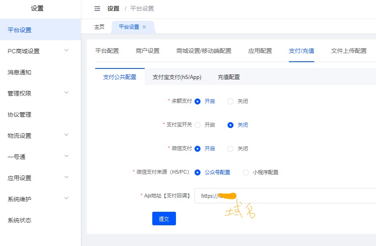376x246 pixels.
Task: Set 微信支付 to 关闭
Action: [231, 149]
